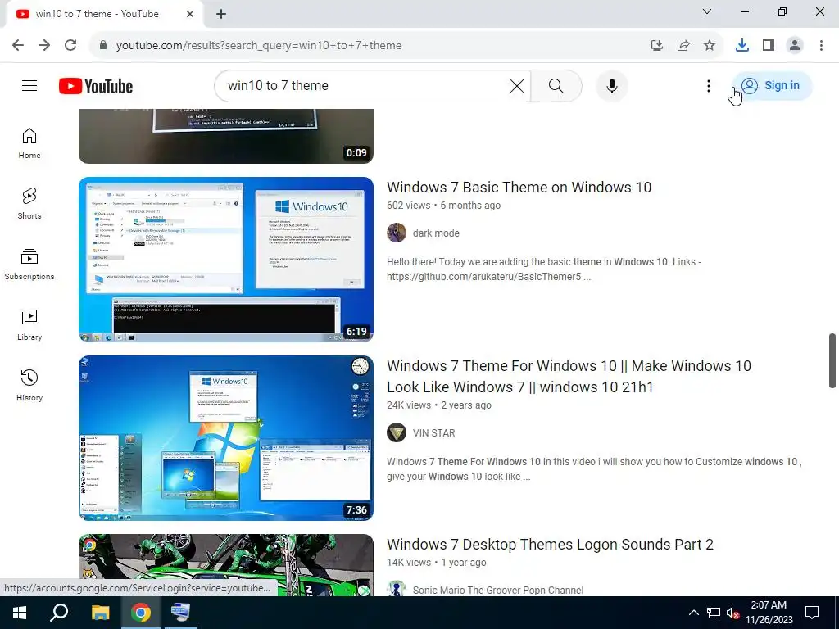Share this page from address bar

[x=683, y=45]
